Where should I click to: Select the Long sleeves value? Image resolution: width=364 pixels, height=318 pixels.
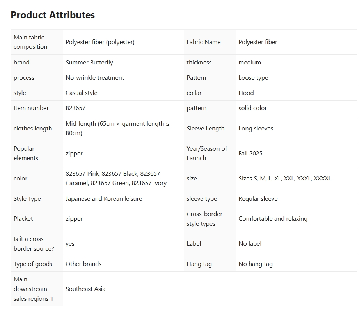click(256, 129)
